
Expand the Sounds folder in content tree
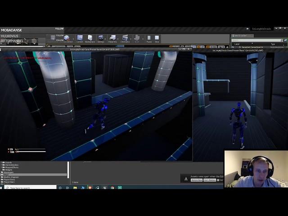(x=1, y=162)
